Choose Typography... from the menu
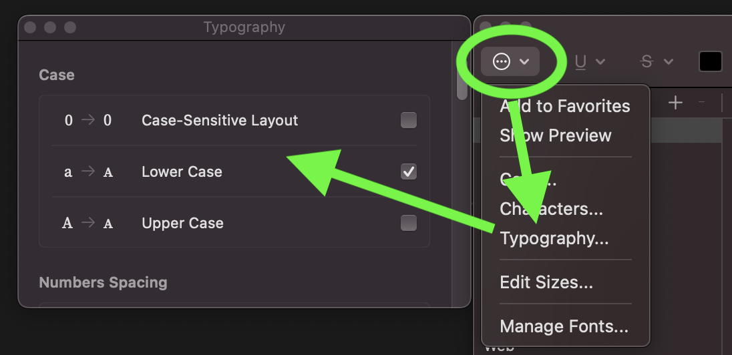This screenshot has width=732, height=355. (554, 238)
